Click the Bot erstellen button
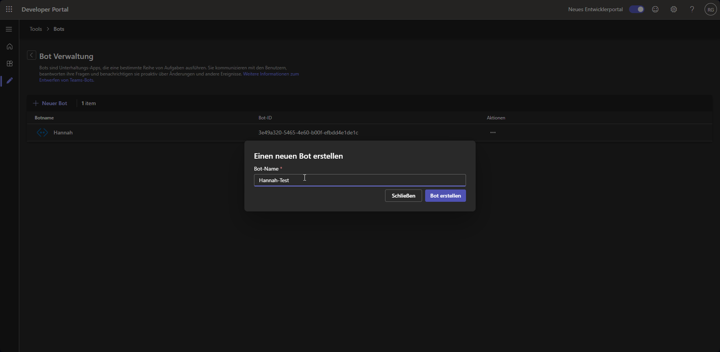This screenshot has height=352, width=720. [x=446, y=196]
